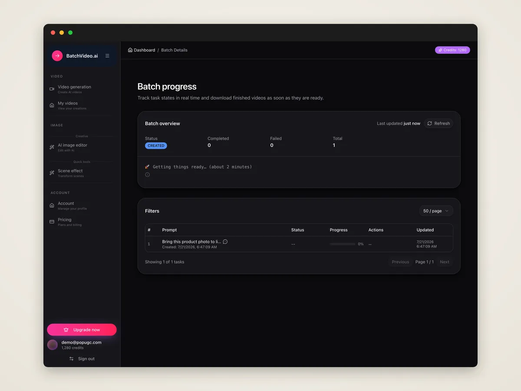Sign out of the account
Viewport: 521px width, 391px height.
coord(82,359)
